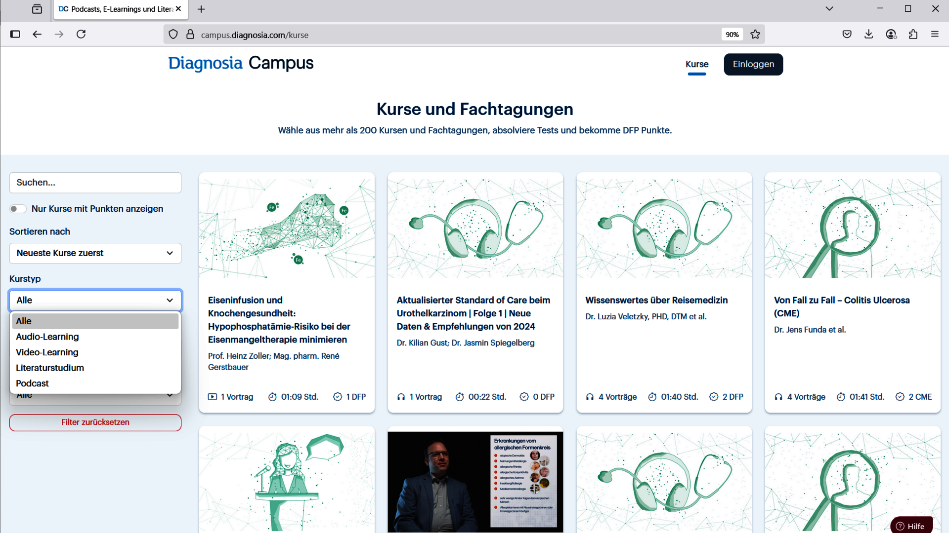Click the Firefox shield tracking protection icon
This screenshot has width=949, height=533.
click(173, 35)
